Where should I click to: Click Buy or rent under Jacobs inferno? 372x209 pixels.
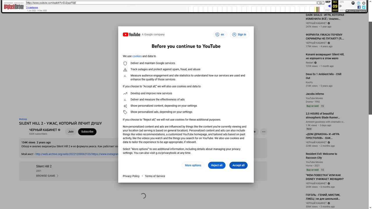pos(312,106)
